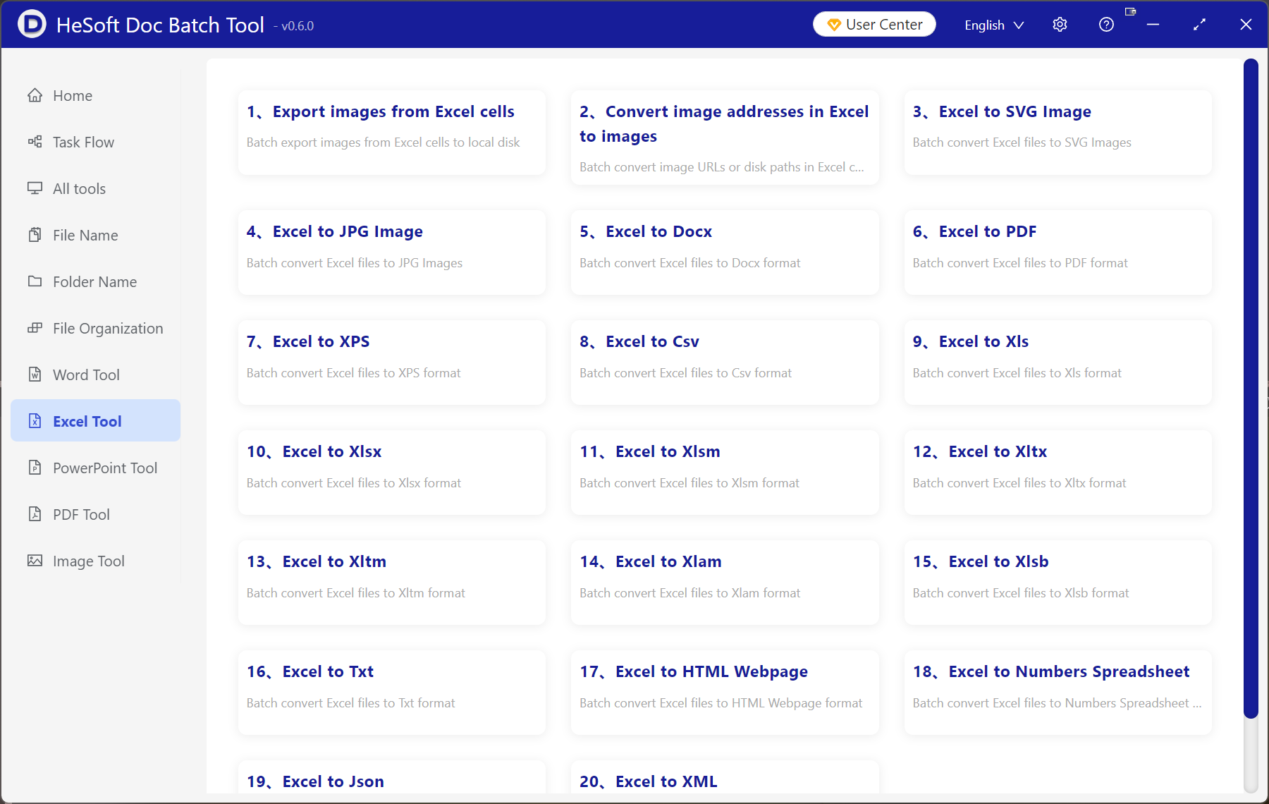Click the diamond icon in User Center
The width and height of the screenshot is (1269, 804).
click(834, 25)
